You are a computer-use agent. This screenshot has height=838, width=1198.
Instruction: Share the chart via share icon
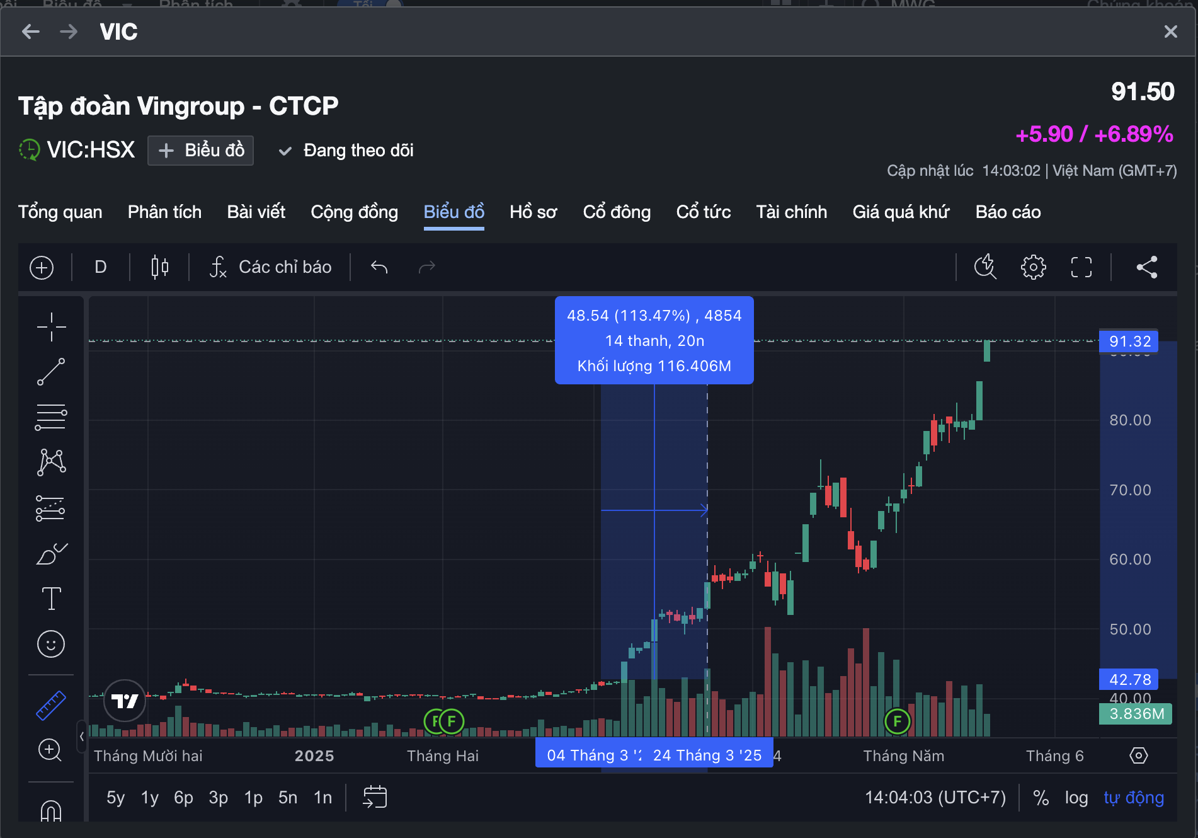1146,267
